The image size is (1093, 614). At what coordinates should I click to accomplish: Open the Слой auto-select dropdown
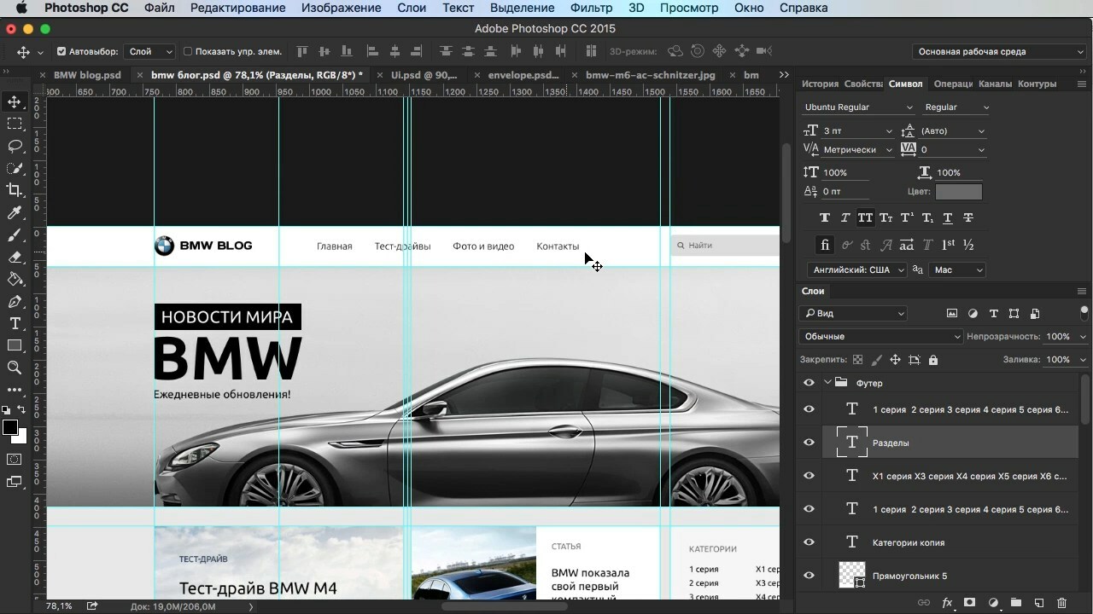point(149,51)
